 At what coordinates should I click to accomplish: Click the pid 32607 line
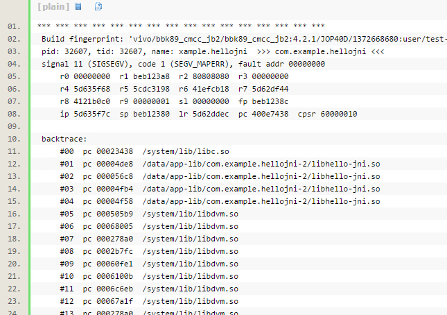(x=212, y=51)
